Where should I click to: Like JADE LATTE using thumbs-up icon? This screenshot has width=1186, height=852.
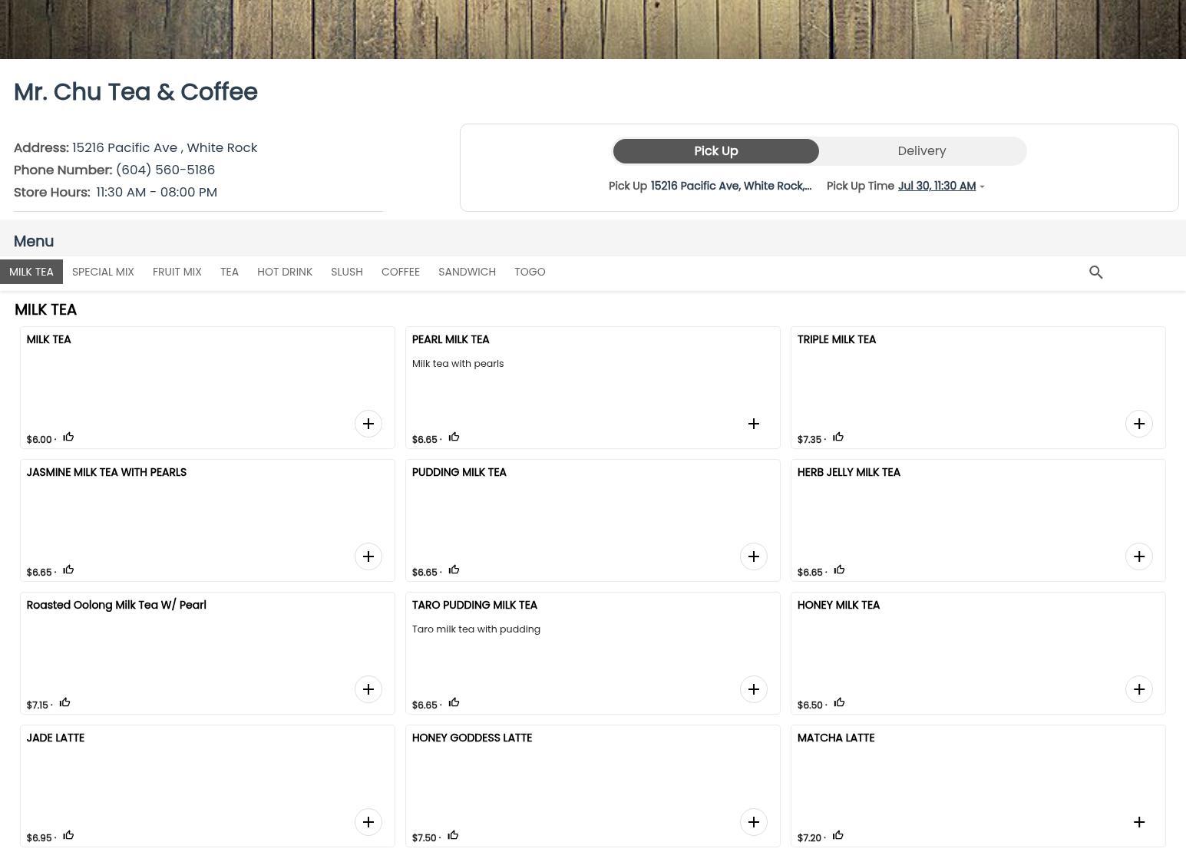[x=68, y=836]
